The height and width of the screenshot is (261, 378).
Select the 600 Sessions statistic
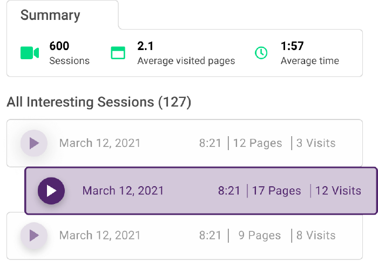70,53
